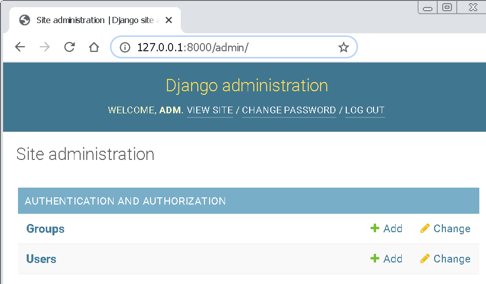
Task: Open the Users model list
Action: pos(41,259)
